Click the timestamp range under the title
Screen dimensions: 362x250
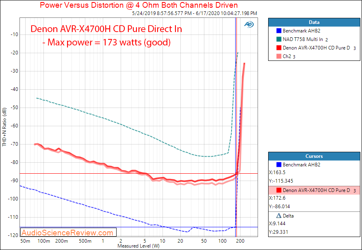(x=195, y=13)
